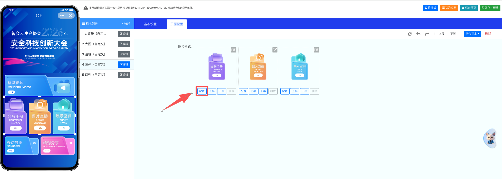This screenshot has height=179, width=502.
Task: Open 我的资源 resources
Action: 449,8
